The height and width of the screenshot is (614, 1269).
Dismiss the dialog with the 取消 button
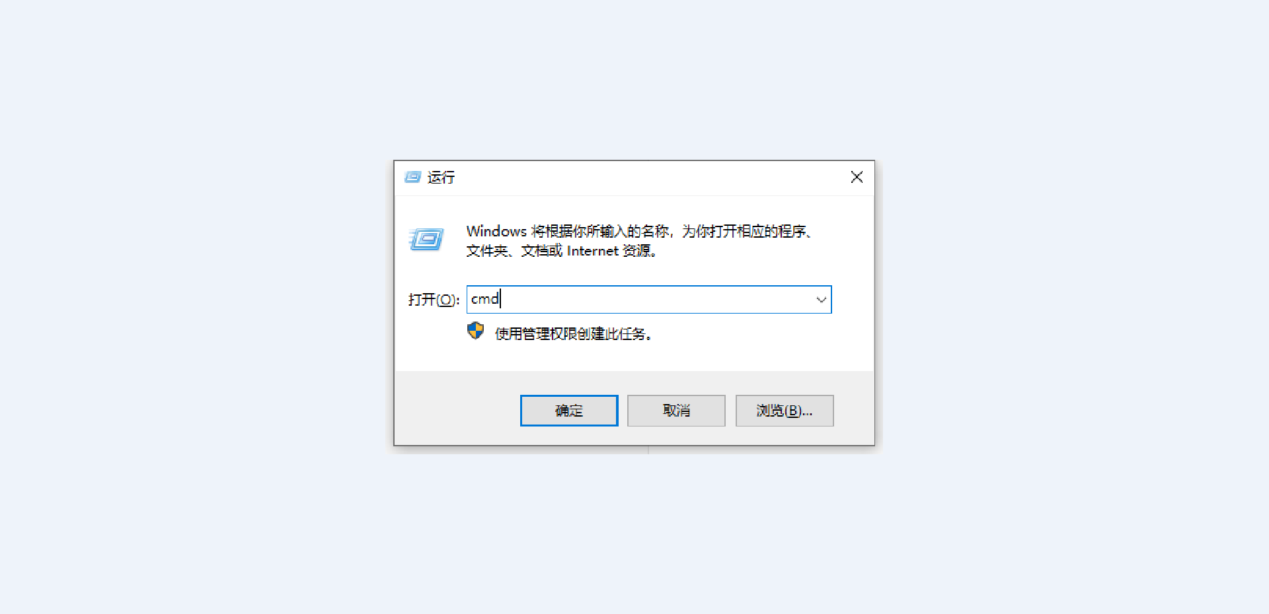coord(676,411)
